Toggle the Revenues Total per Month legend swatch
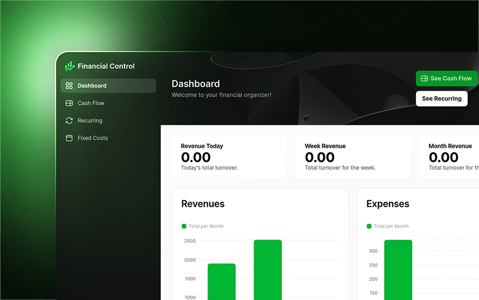Viewport: 479px width, 300px height. (x=184, y=226)
